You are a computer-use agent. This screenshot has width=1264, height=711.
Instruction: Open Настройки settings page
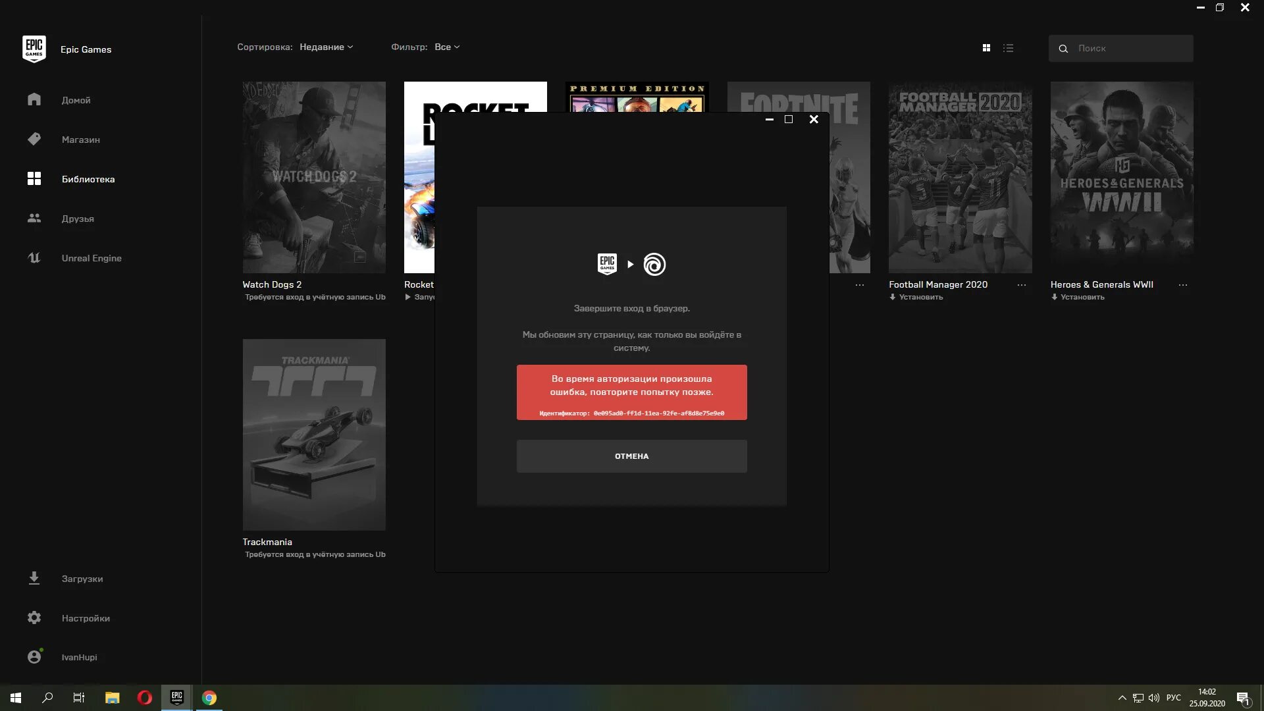(86, 618)
